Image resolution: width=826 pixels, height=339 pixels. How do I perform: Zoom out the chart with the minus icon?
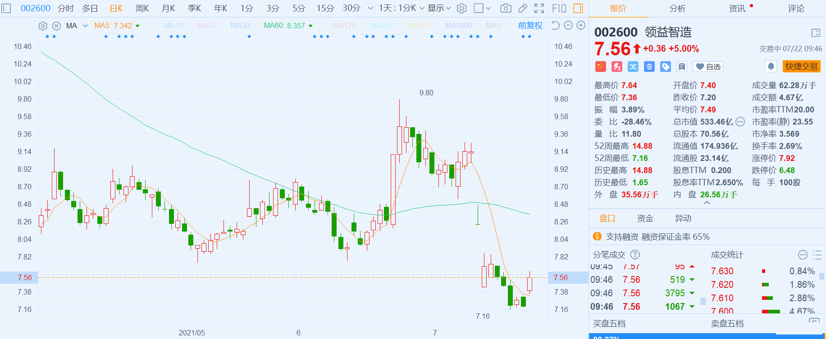click(x=569, y=26)
